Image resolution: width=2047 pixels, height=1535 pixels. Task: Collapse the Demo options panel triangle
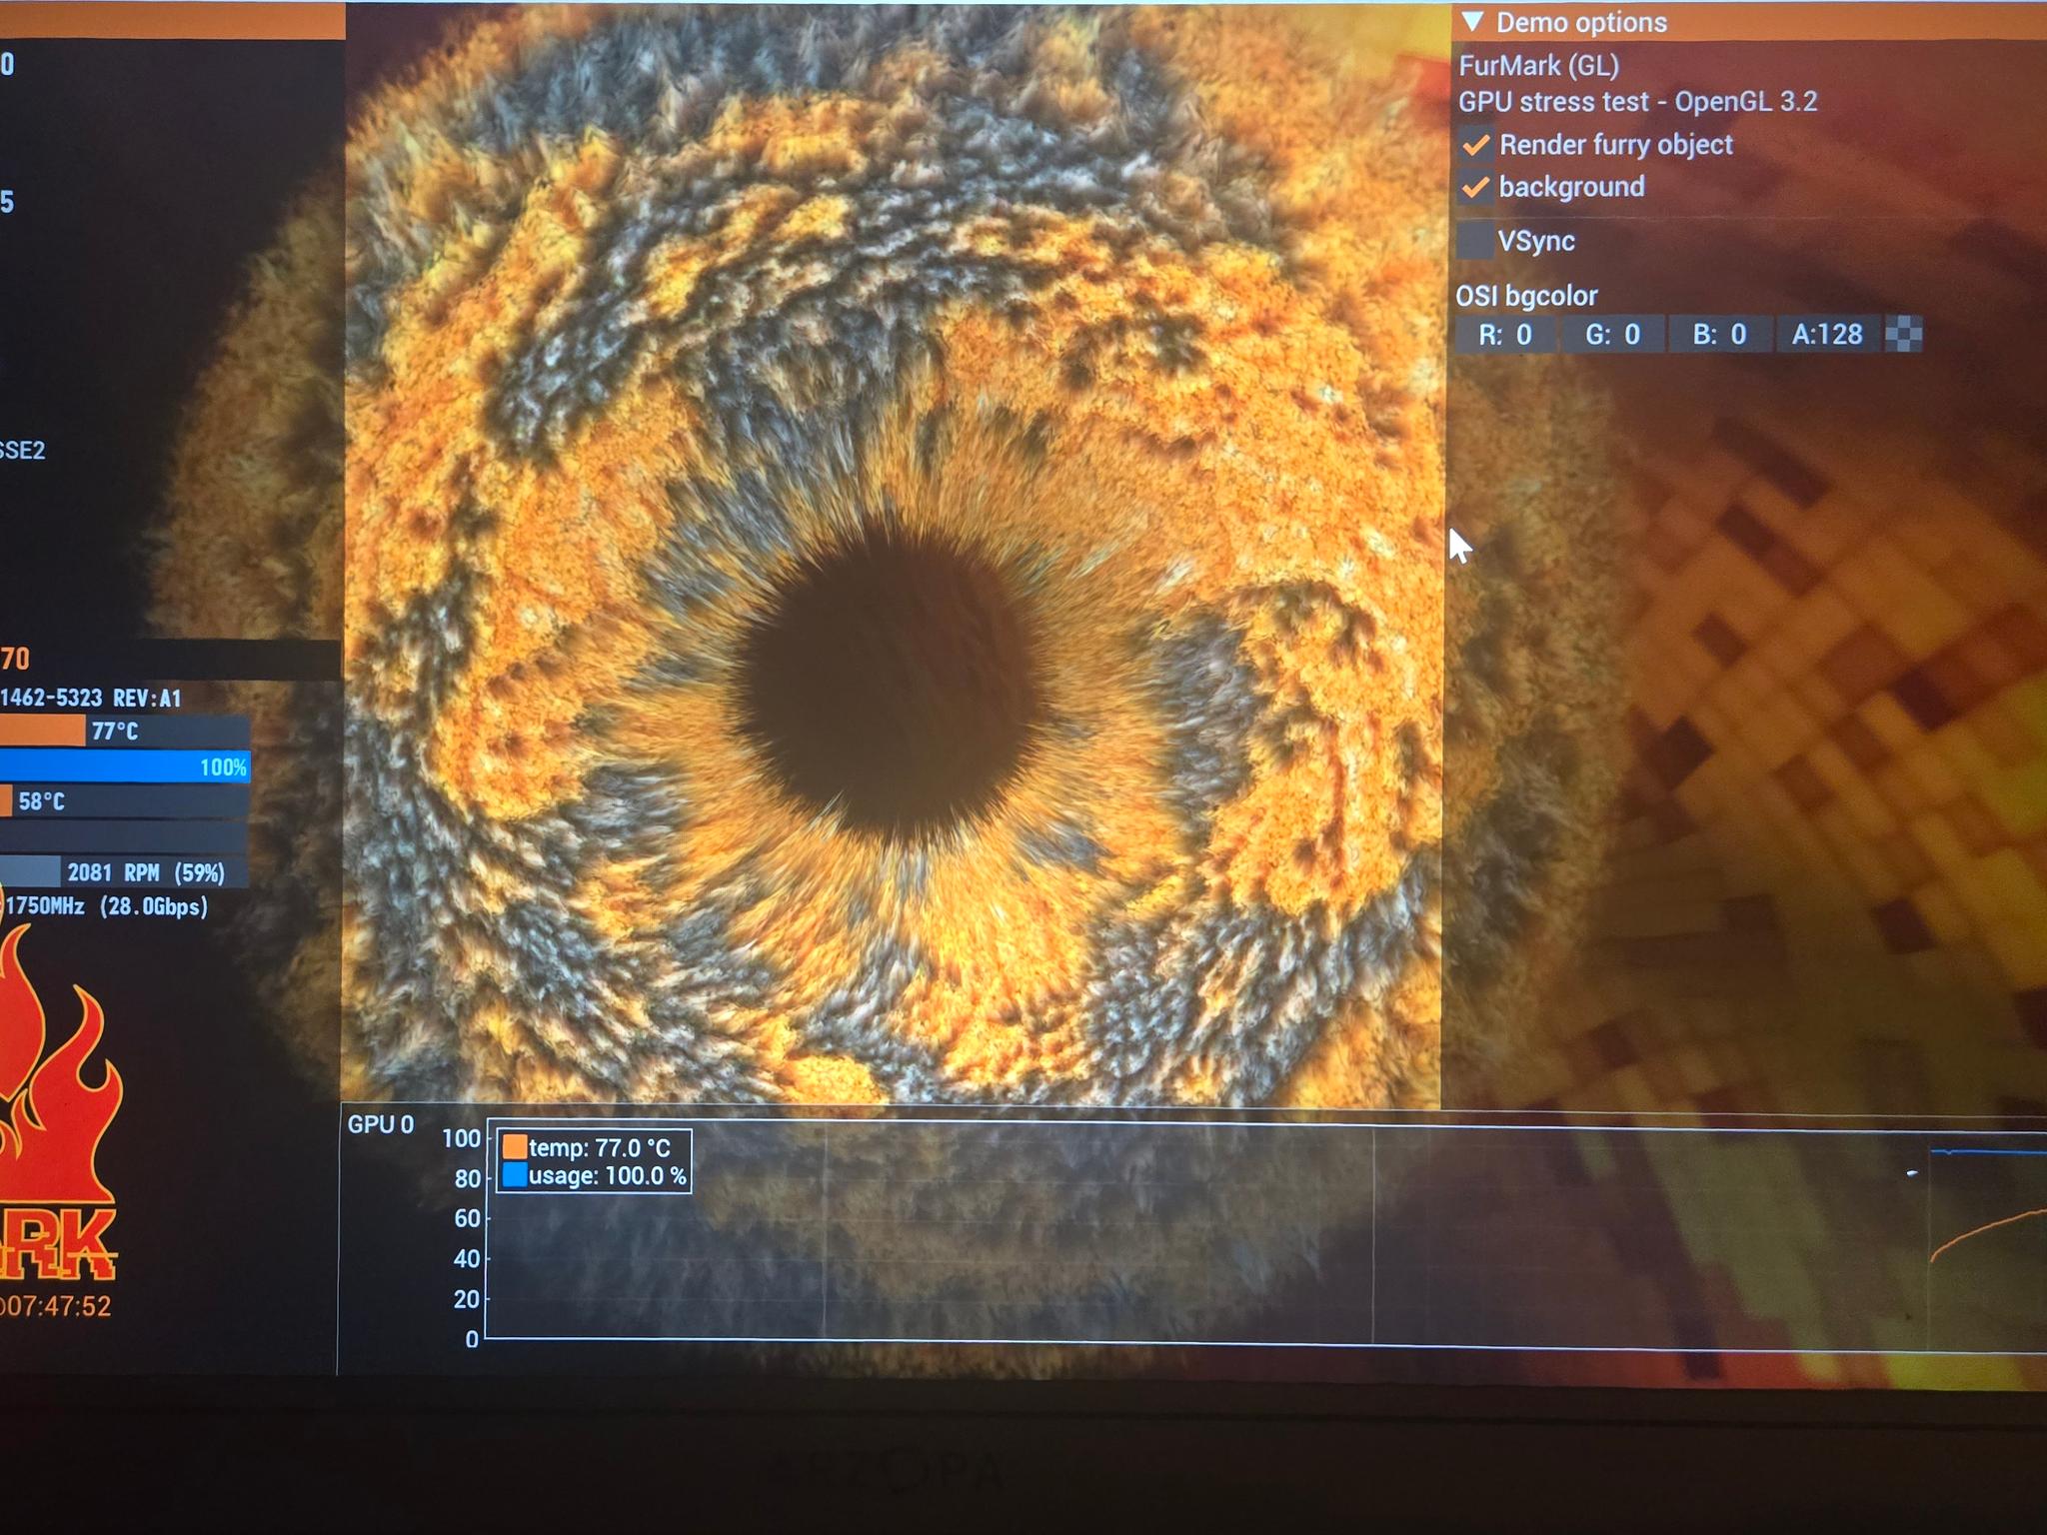coord(1472,22)
